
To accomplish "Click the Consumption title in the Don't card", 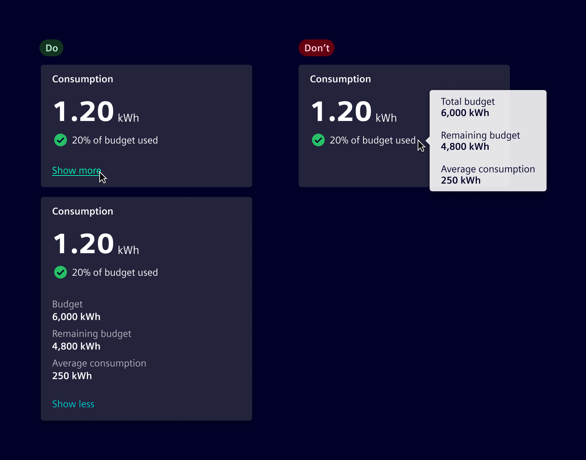I will (340, 79).
